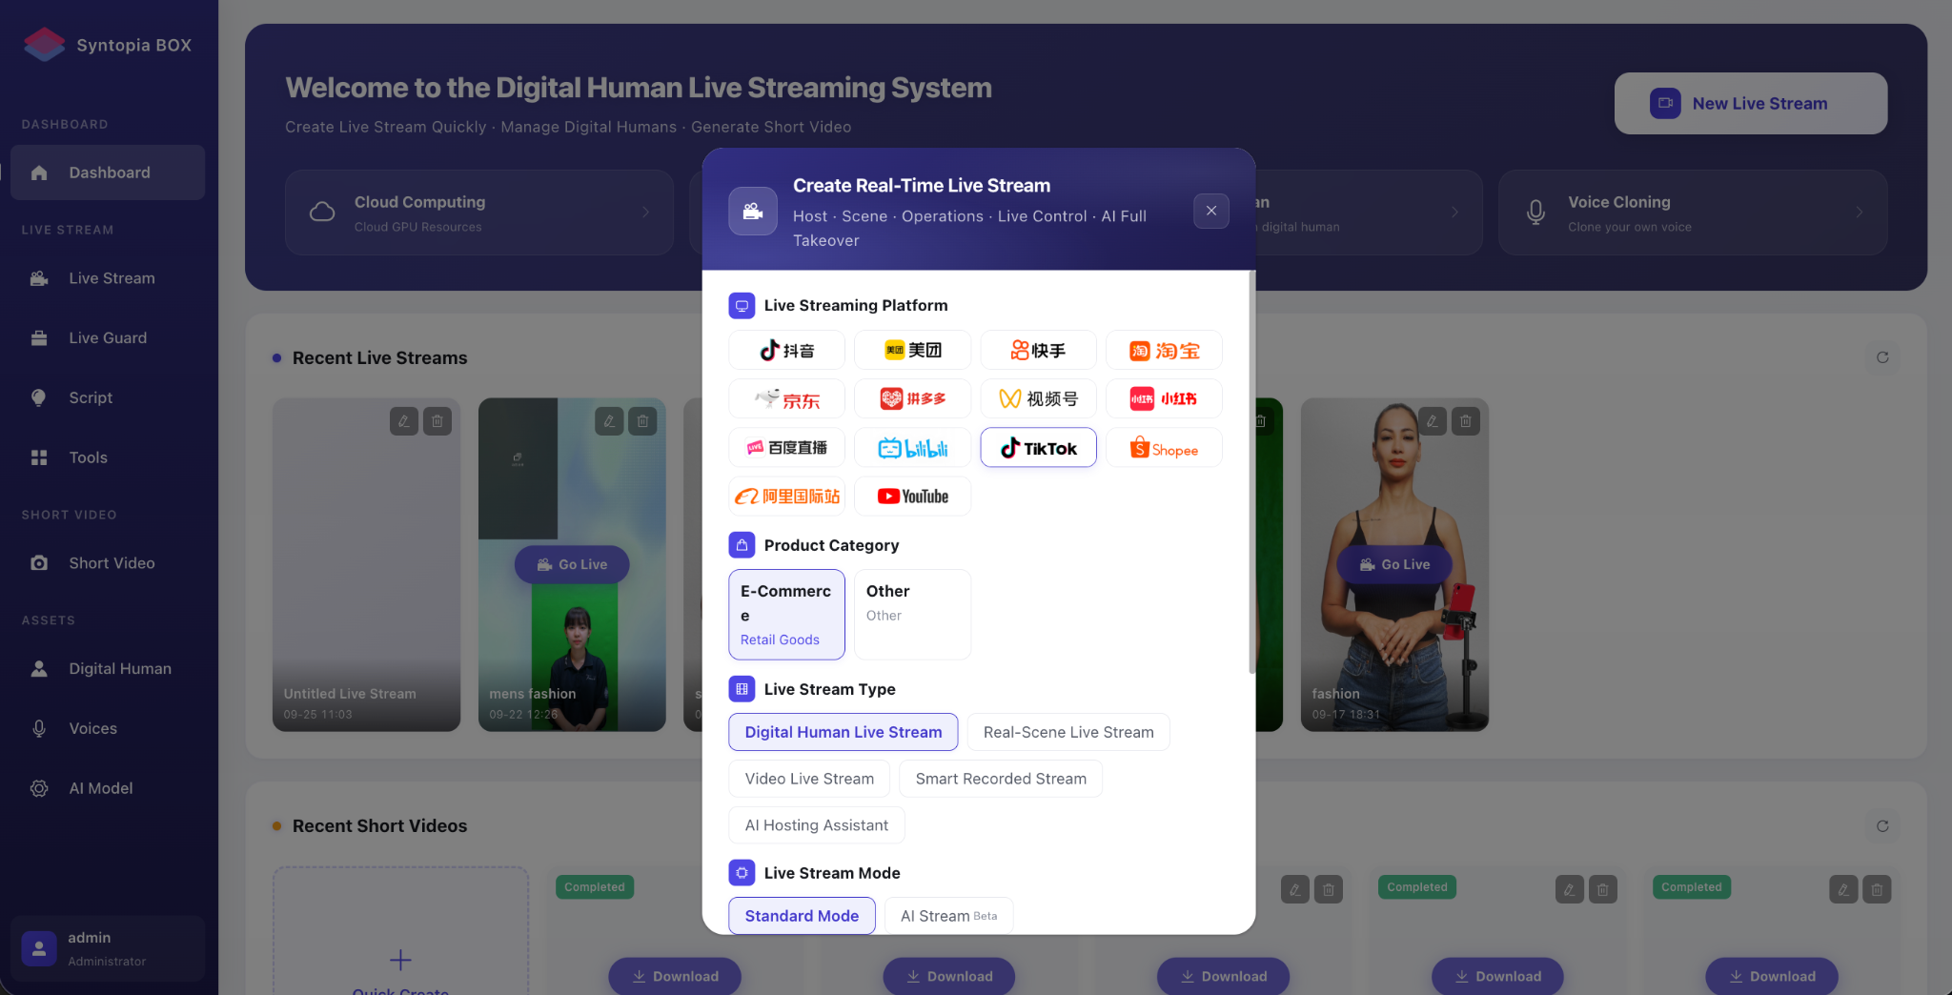Select the Other product category
This screenshot has height=995, width=1952.
pos(912,615)
